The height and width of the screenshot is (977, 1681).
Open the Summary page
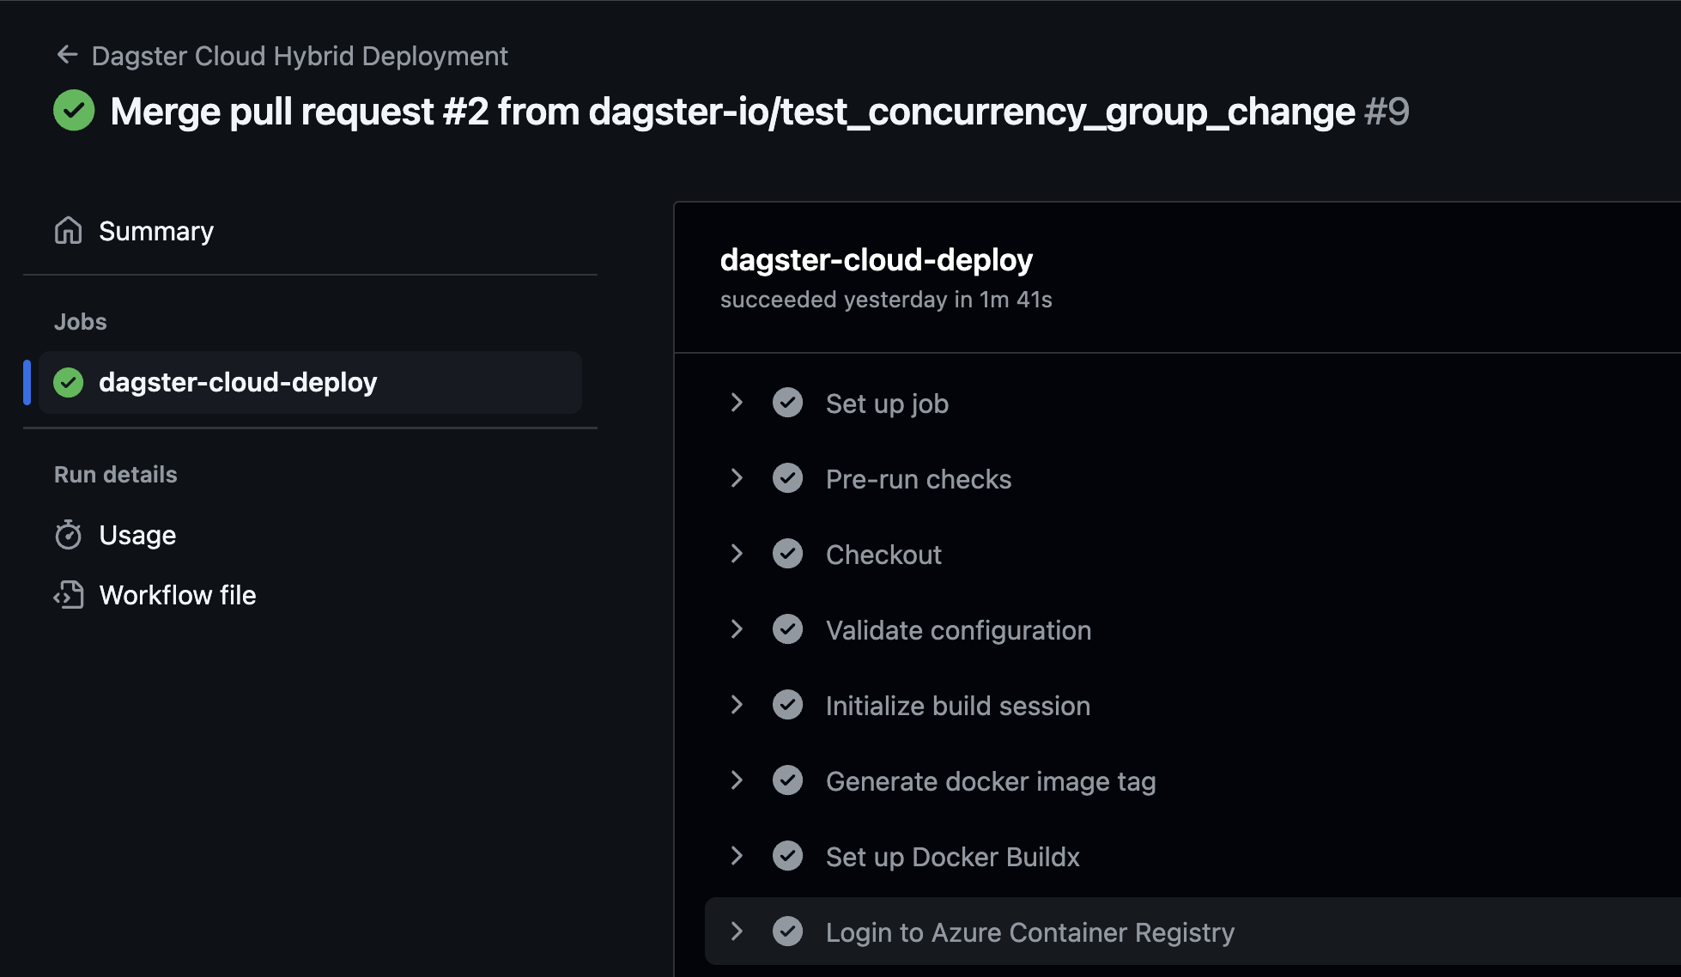(x=156, y=230)
